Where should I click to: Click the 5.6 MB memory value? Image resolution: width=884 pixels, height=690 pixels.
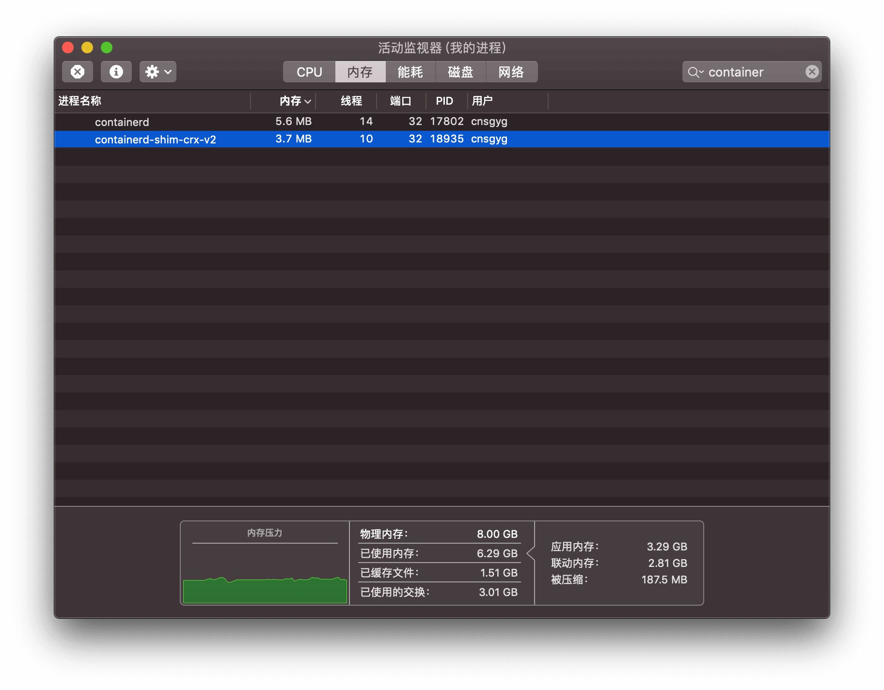[x=294, y=121]
